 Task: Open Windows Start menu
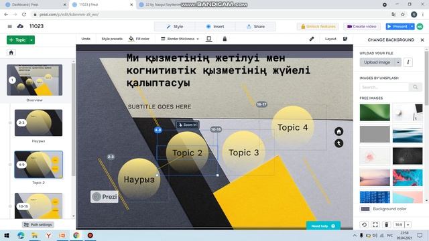pos(7,235)
